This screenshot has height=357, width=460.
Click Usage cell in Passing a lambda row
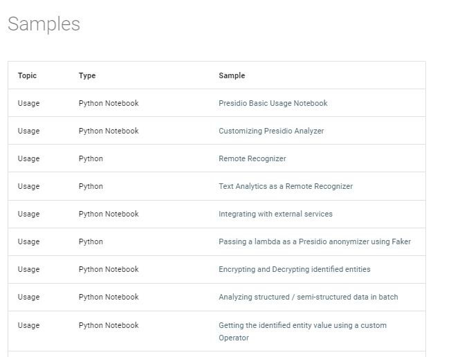28,241
